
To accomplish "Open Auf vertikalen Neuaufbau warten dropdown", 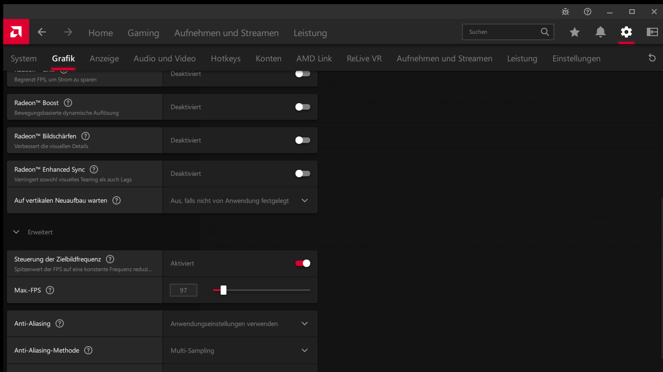I will tap(240, 200).
